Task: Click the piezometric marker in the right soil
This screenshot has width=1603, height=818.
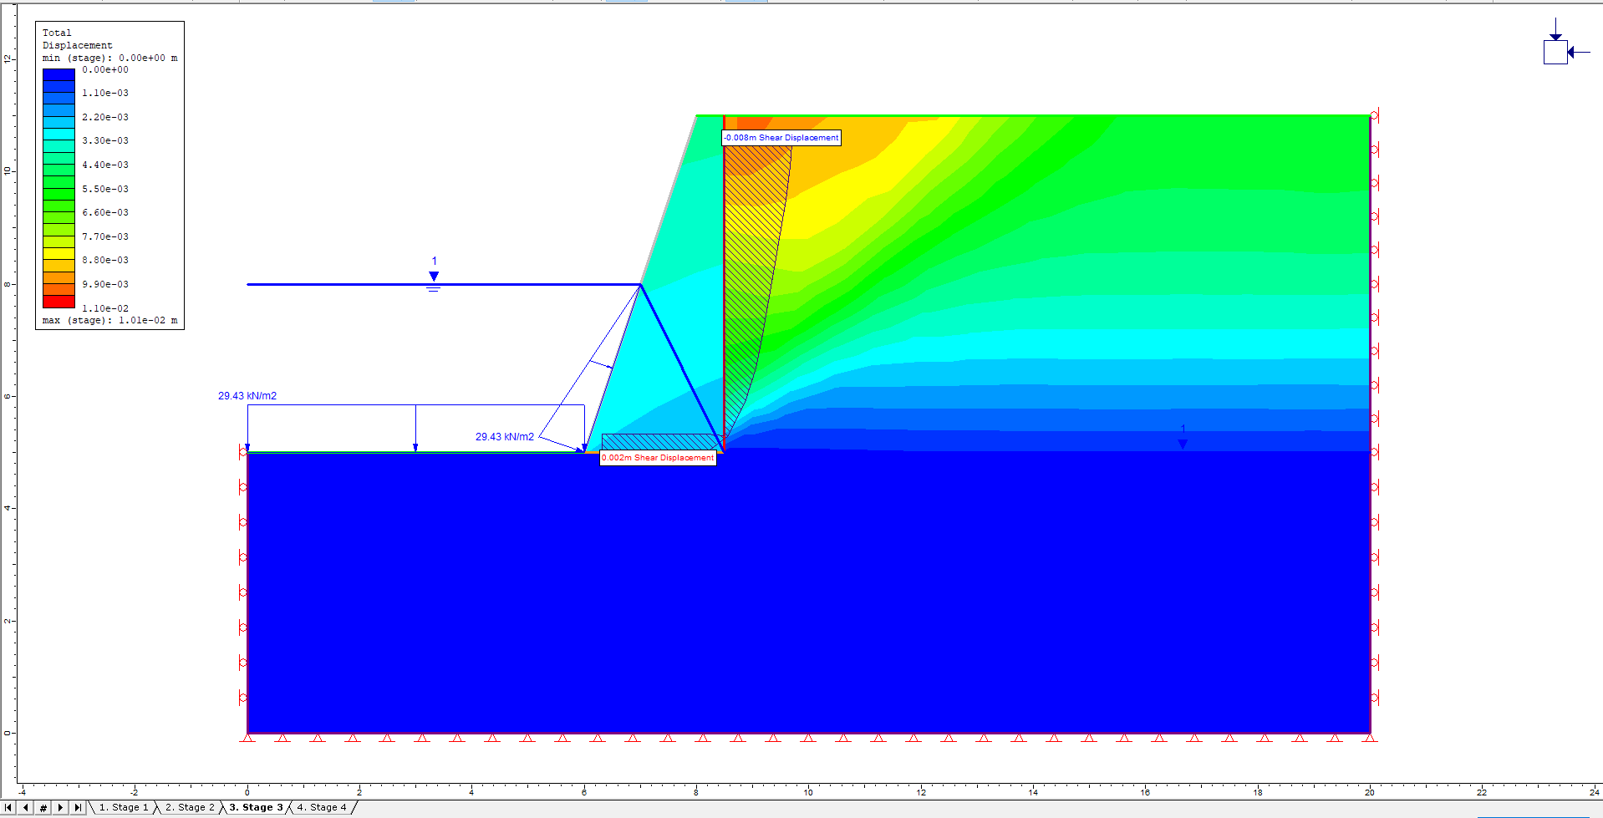Action: (x=1182, y=441)
